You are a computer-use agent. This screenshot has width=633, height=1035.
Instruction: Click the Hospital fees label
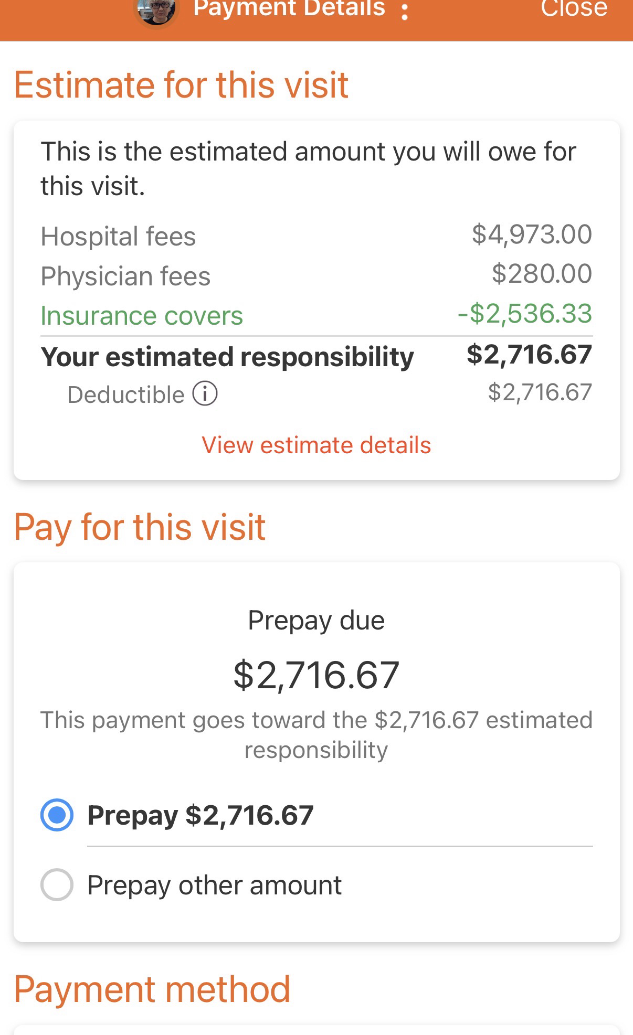click(118, 236)
